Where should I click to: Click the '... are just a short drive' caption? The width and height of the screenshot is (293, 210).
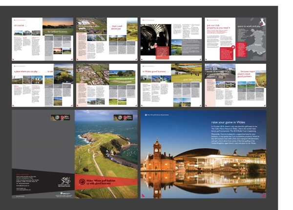[x=123, y=79]
